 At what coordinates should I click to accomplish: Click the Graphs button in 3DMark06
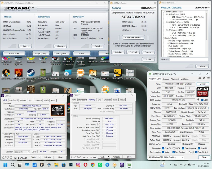click(x=82, y=54)
